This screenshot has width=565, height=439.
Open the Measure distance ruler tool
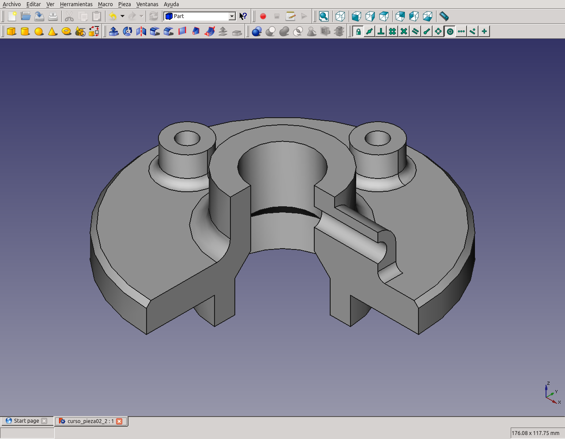coord(444,16)
